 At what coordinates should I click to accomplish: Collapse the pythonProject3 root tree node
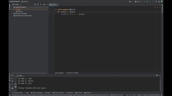[12, 7]
